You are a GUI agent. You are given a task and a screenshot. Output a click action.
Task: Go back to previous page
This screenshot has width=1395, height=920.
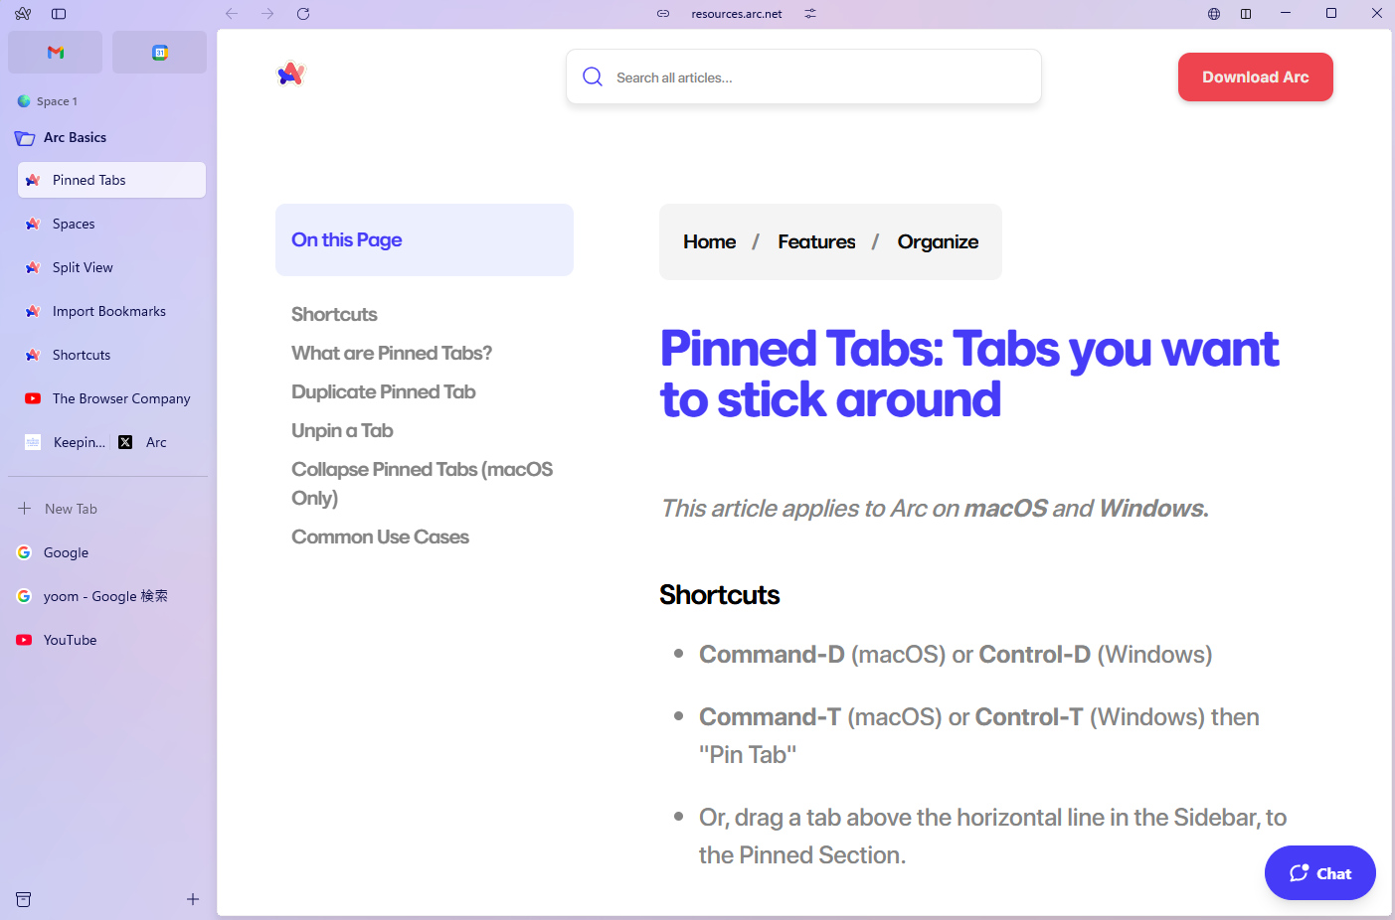(232, 14)
